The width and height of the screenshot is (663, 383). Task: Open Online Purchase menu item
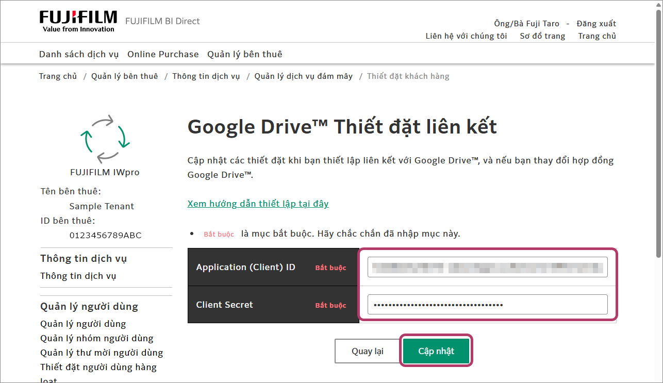[163, 54]
